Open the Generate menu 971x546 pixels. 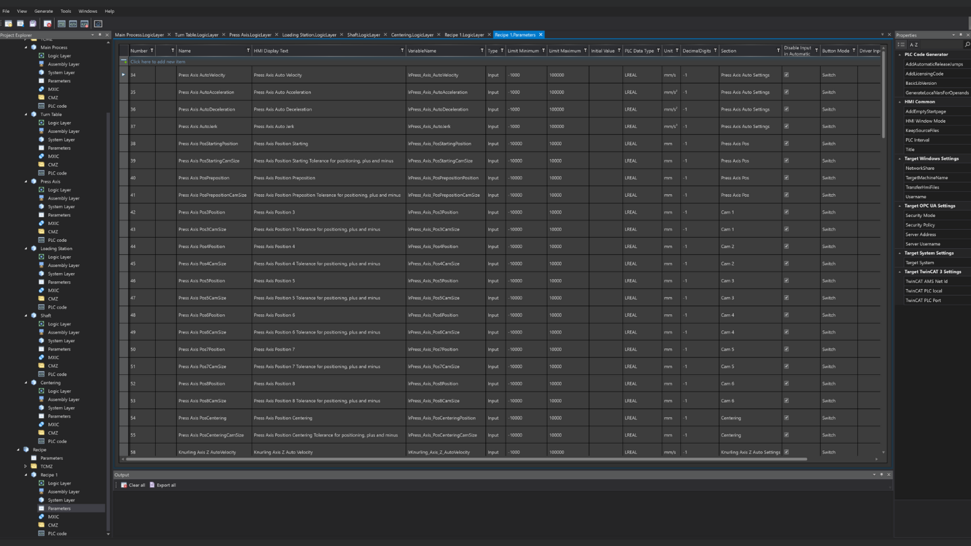tap(43, 11)
